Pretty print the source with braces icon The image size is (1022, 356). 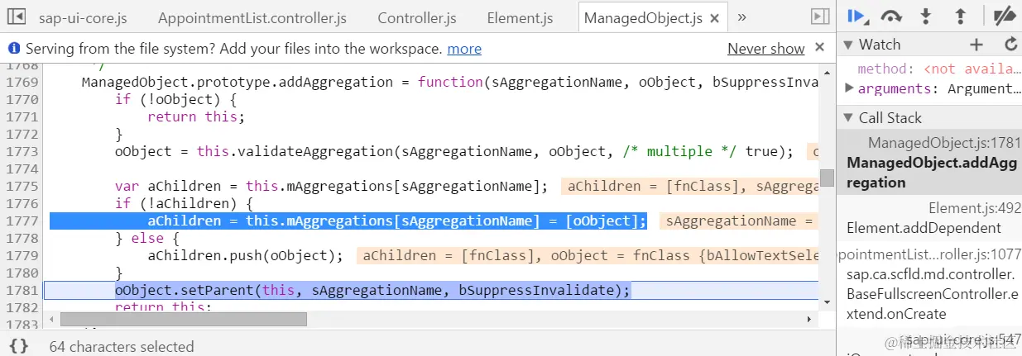click(x=19, y=346)
